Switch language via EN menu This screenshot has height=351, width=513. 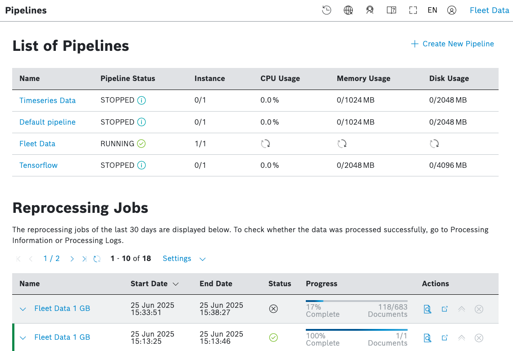click(432, 10)
